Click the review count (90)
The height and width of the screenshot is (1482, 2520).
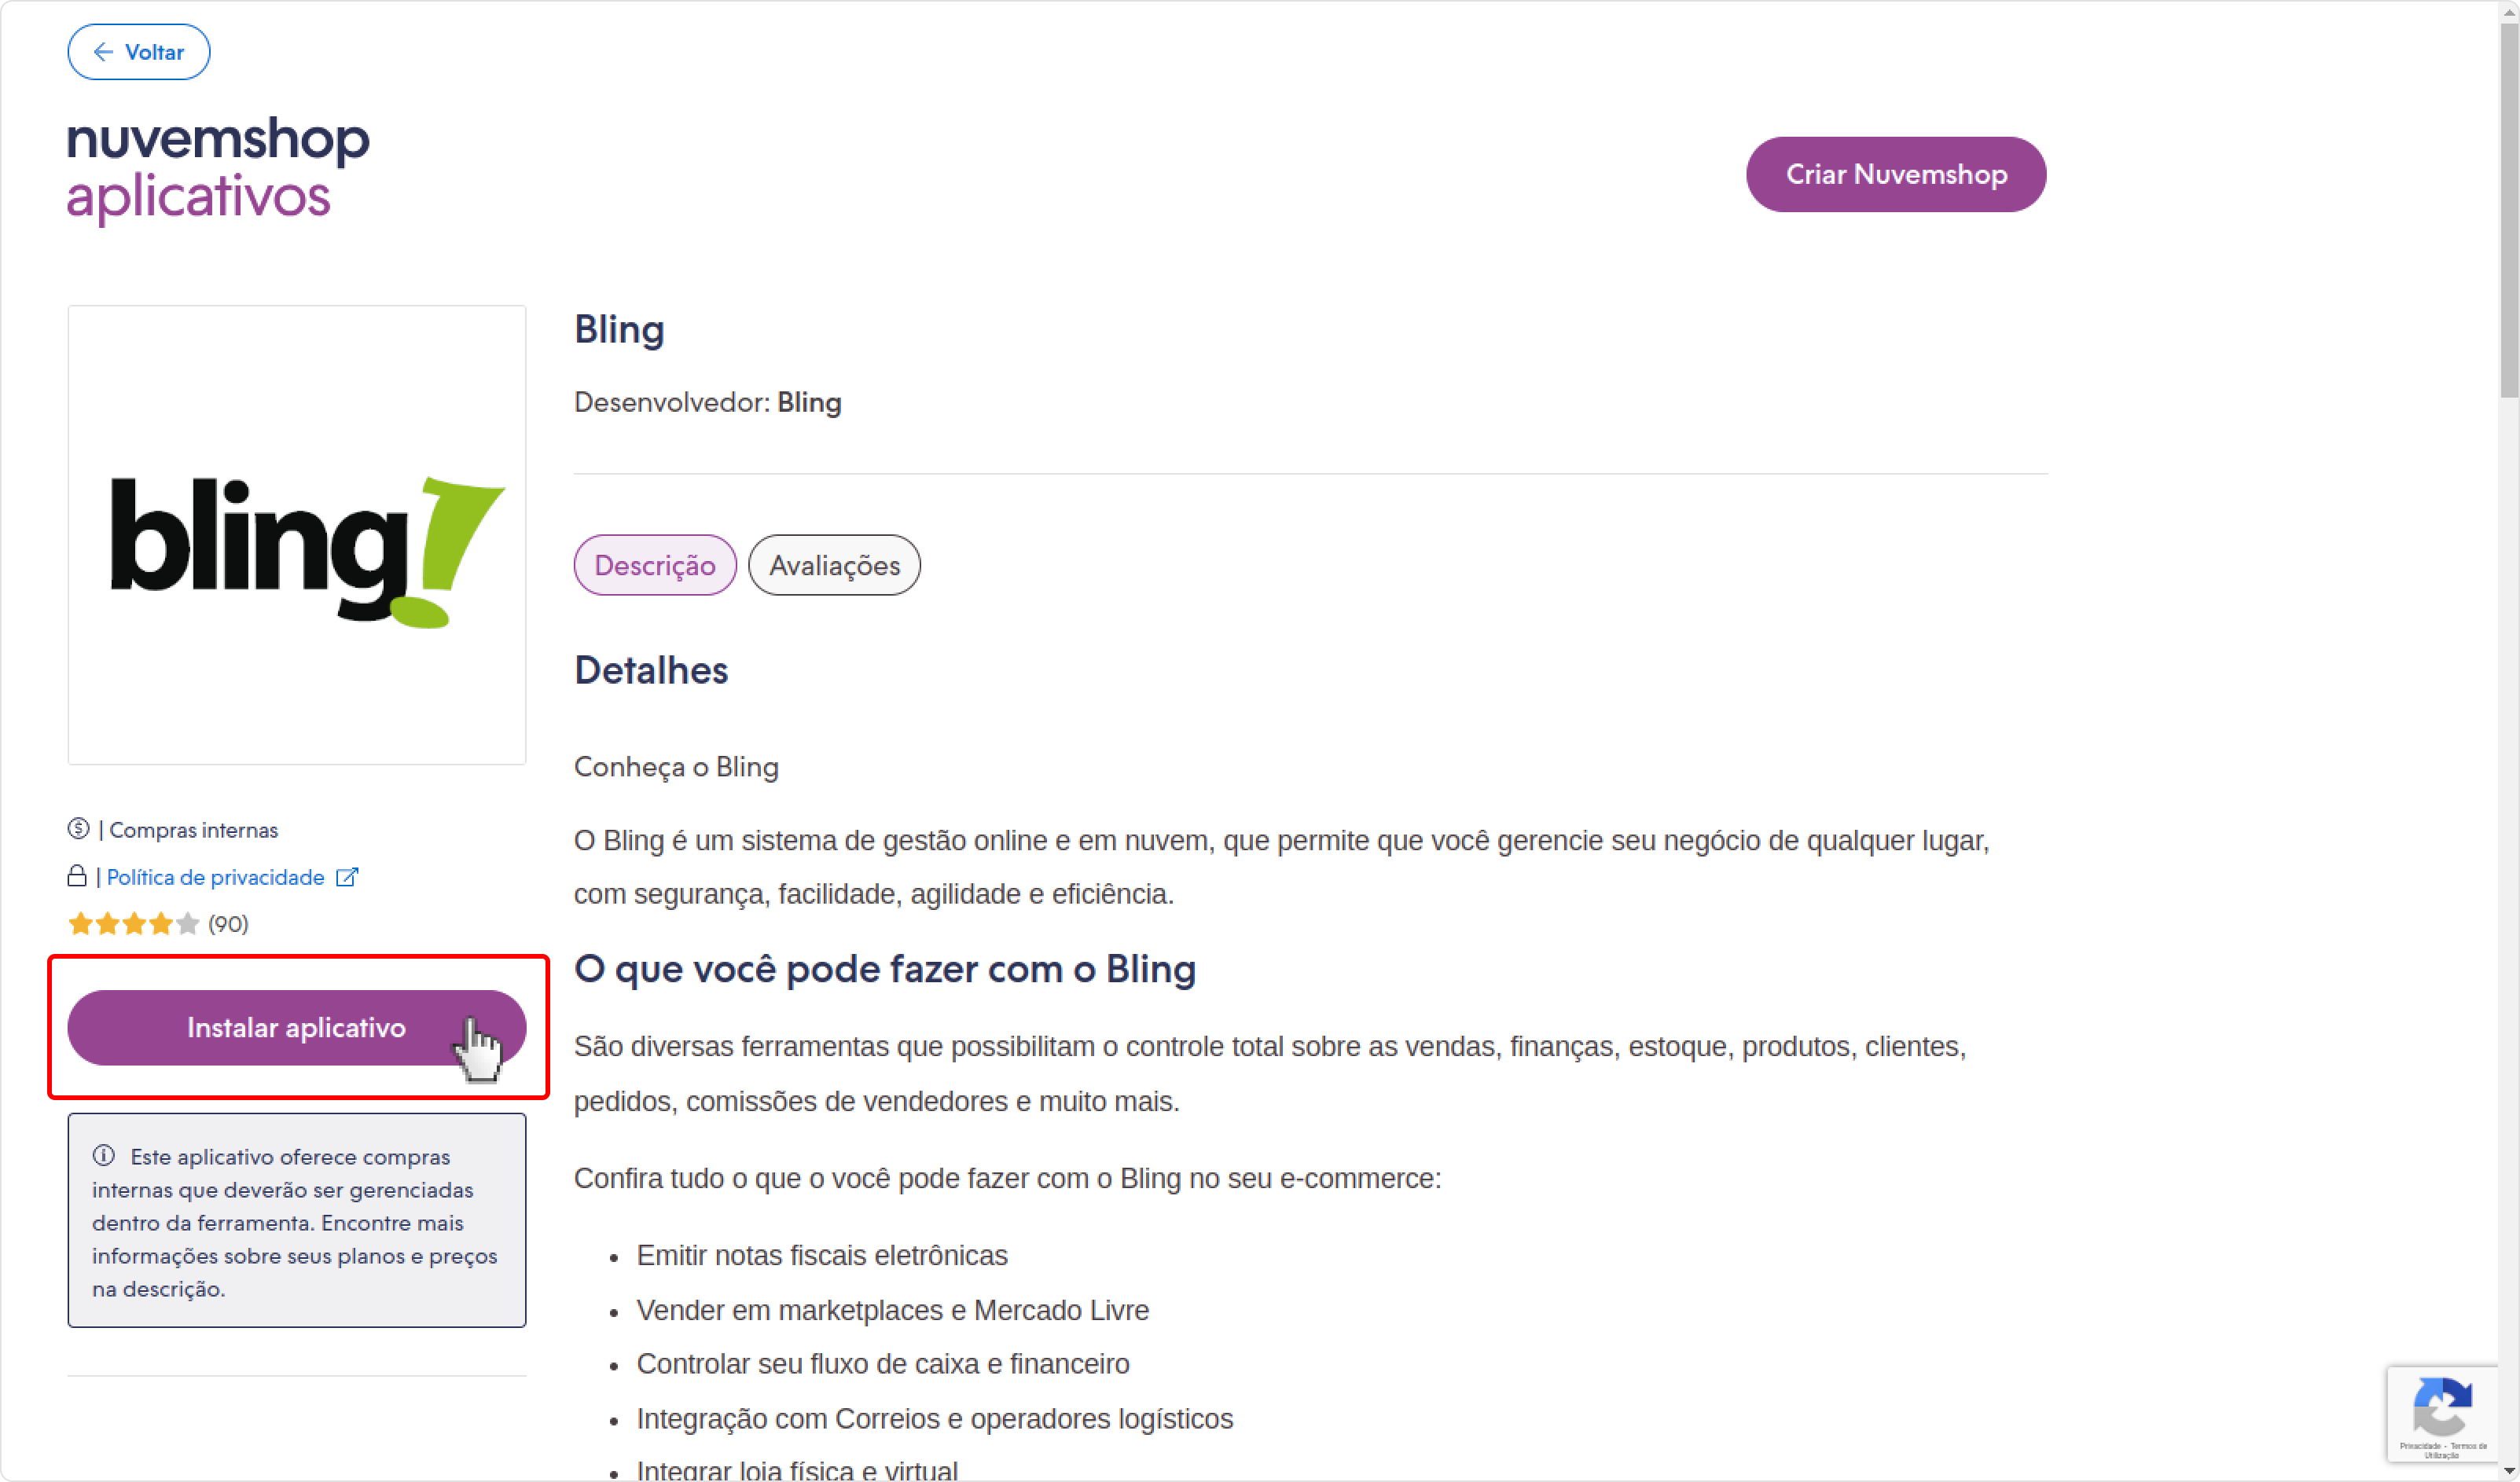pos(228,924)
